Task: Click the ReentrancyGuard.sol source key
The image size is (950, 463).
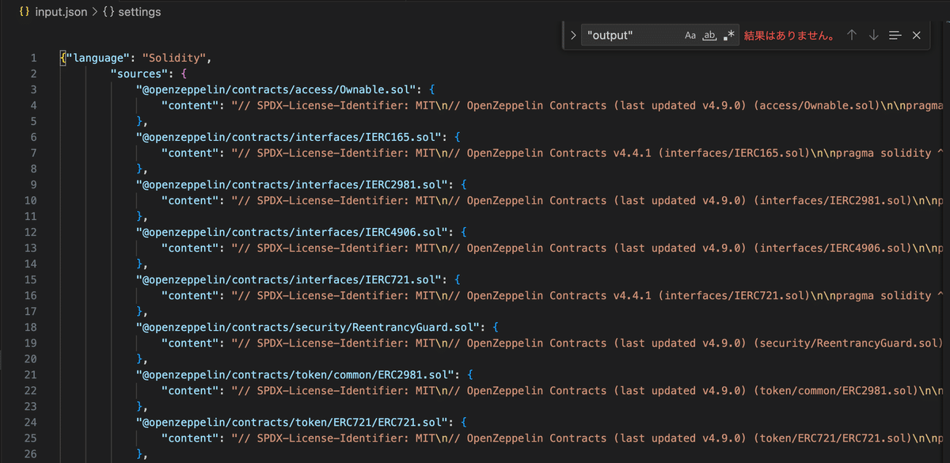Action: (x=309, y=327)
